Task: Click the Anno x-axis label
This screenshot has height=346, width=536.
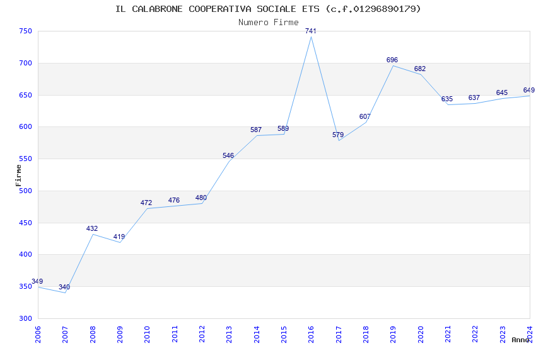Action: click(x=520, y=340)
